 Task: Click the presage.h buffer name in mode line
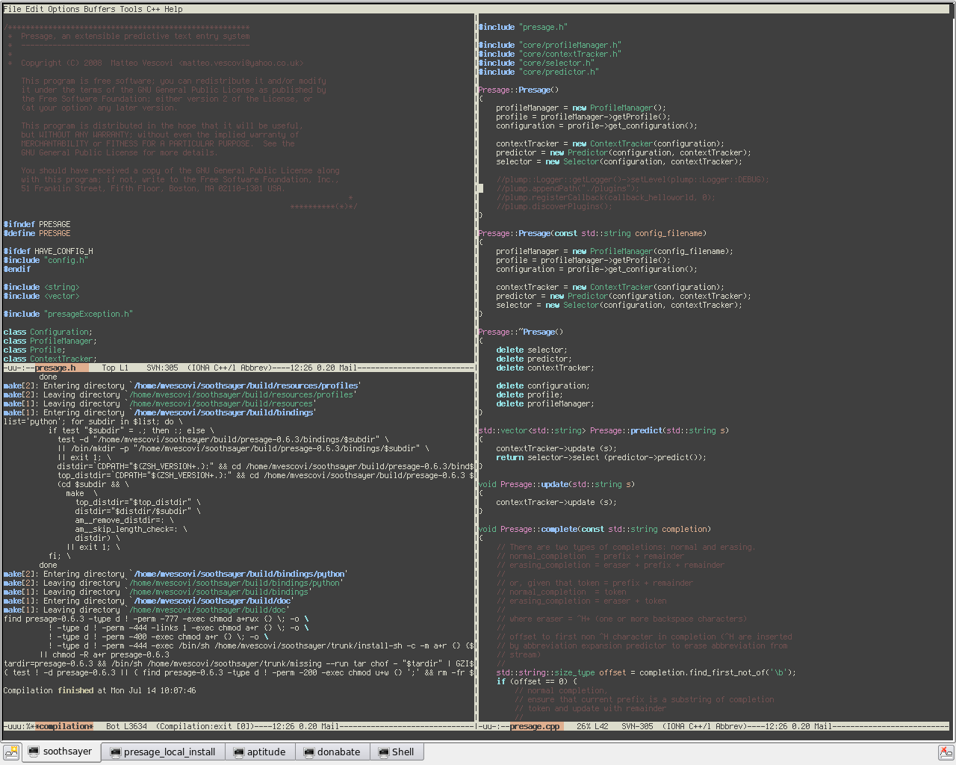coord(55,368)
